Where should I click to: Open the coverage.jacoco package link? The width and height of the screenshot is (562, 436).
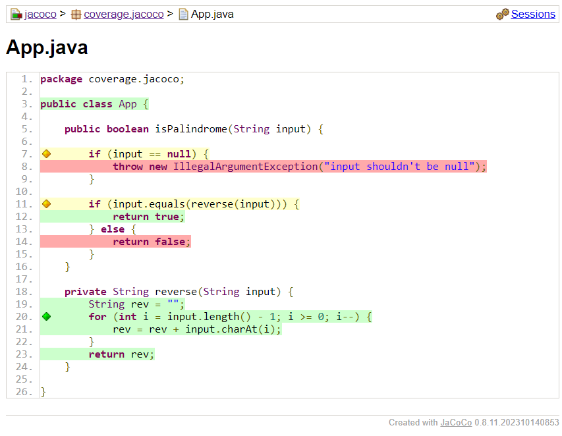[x=123, y=14]
